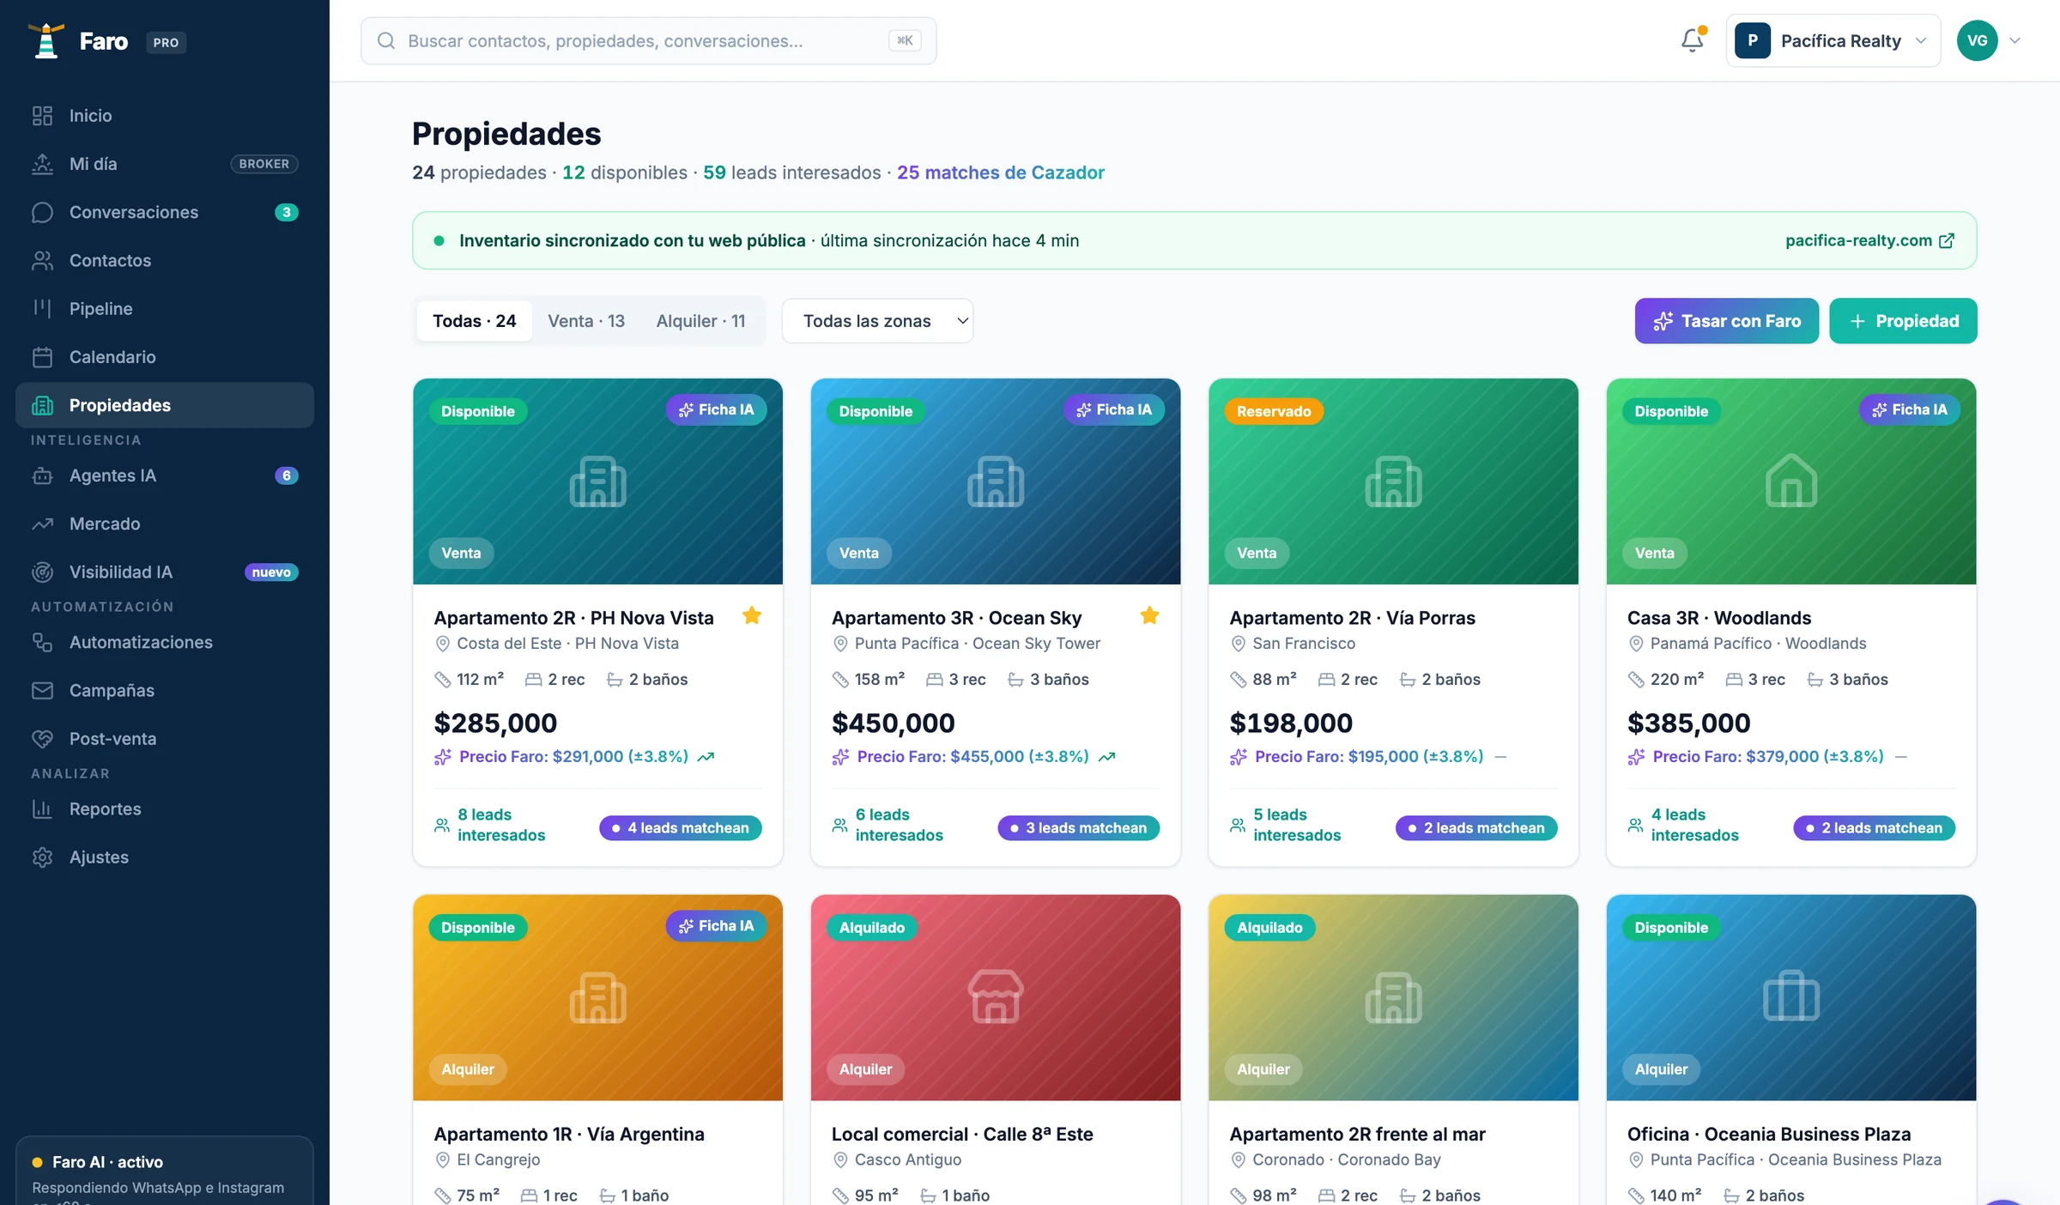Open Visibilidad IA target icon
Screen dimensions: 2060x1205
(x=42, y=572)
